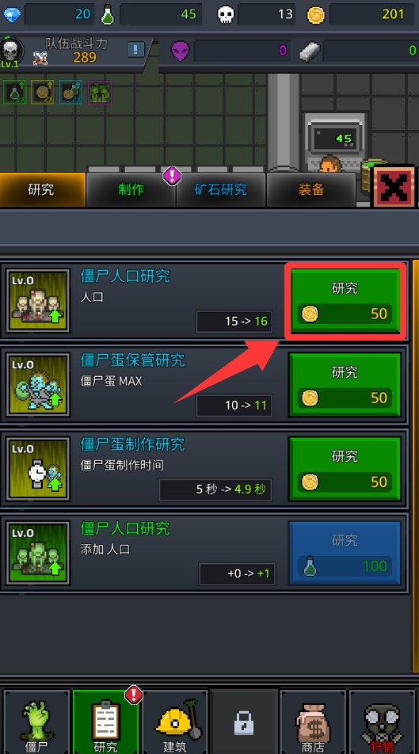Tap the blue diamond currency icon
The image size is (419, 754).
12,14
